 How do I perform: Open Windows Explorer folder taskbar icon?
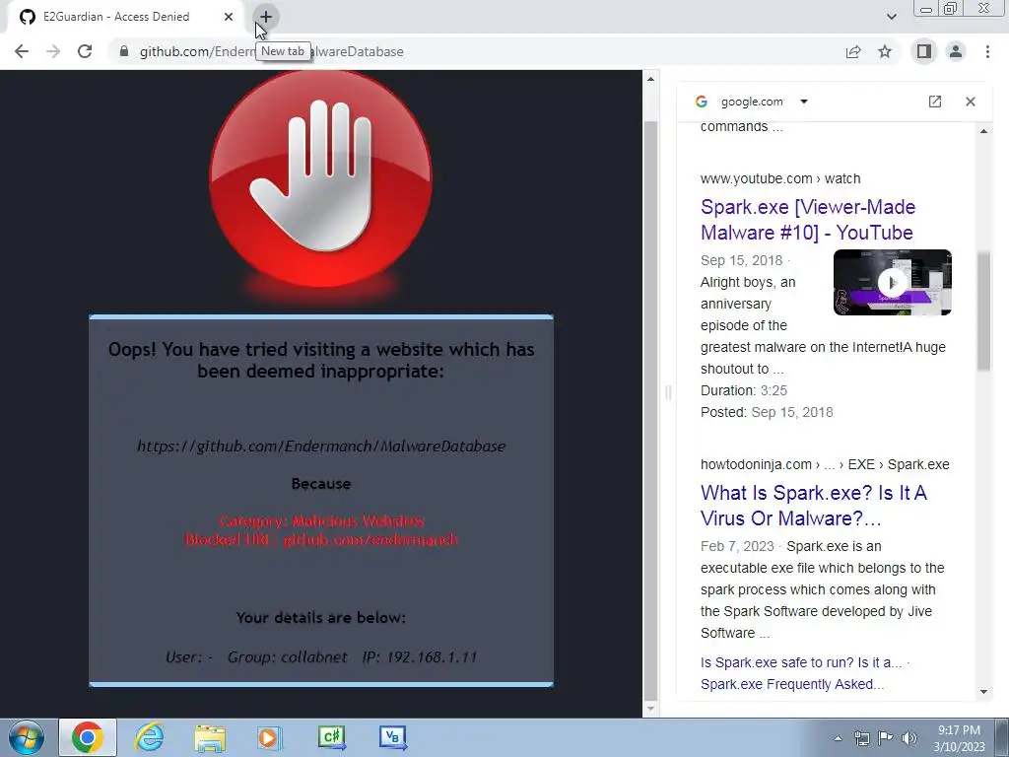(210, 737)
